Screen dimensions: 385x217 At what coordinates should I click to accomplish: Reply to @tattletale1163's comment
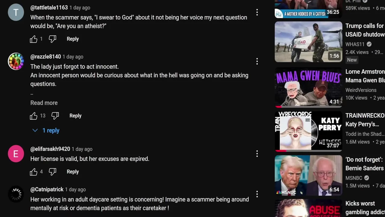[x=73, y=39]
